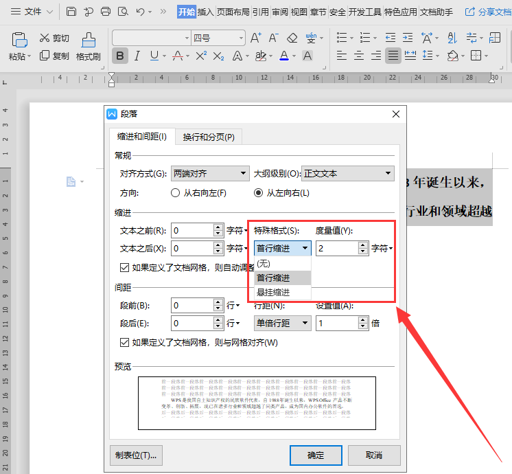This screenshot has width=512, height=474.
Task: Click the Distributed alignment icon
Action: click(x=410, y=56)
